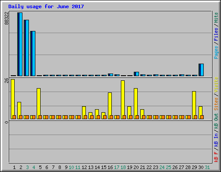Click the green day 31 x-axis label

tap(207, 167)
